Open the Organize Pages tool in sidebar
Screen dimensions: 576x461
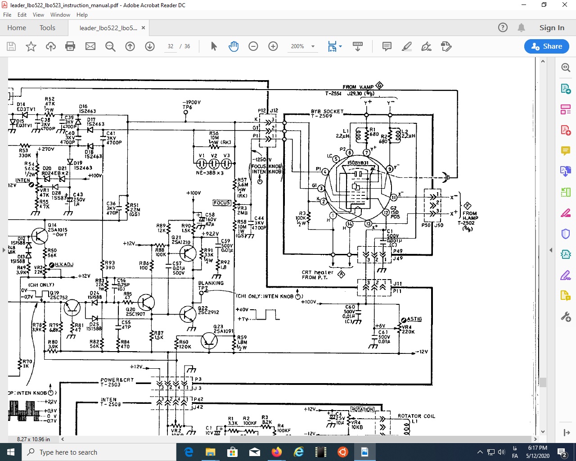point(566,109)
